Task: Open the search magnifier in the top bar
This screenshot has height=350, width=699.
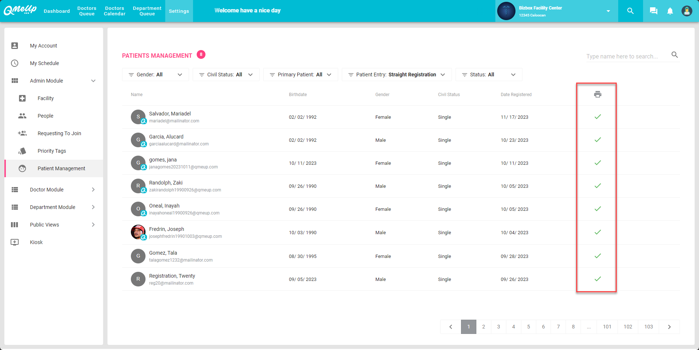Action: (630, 11)
